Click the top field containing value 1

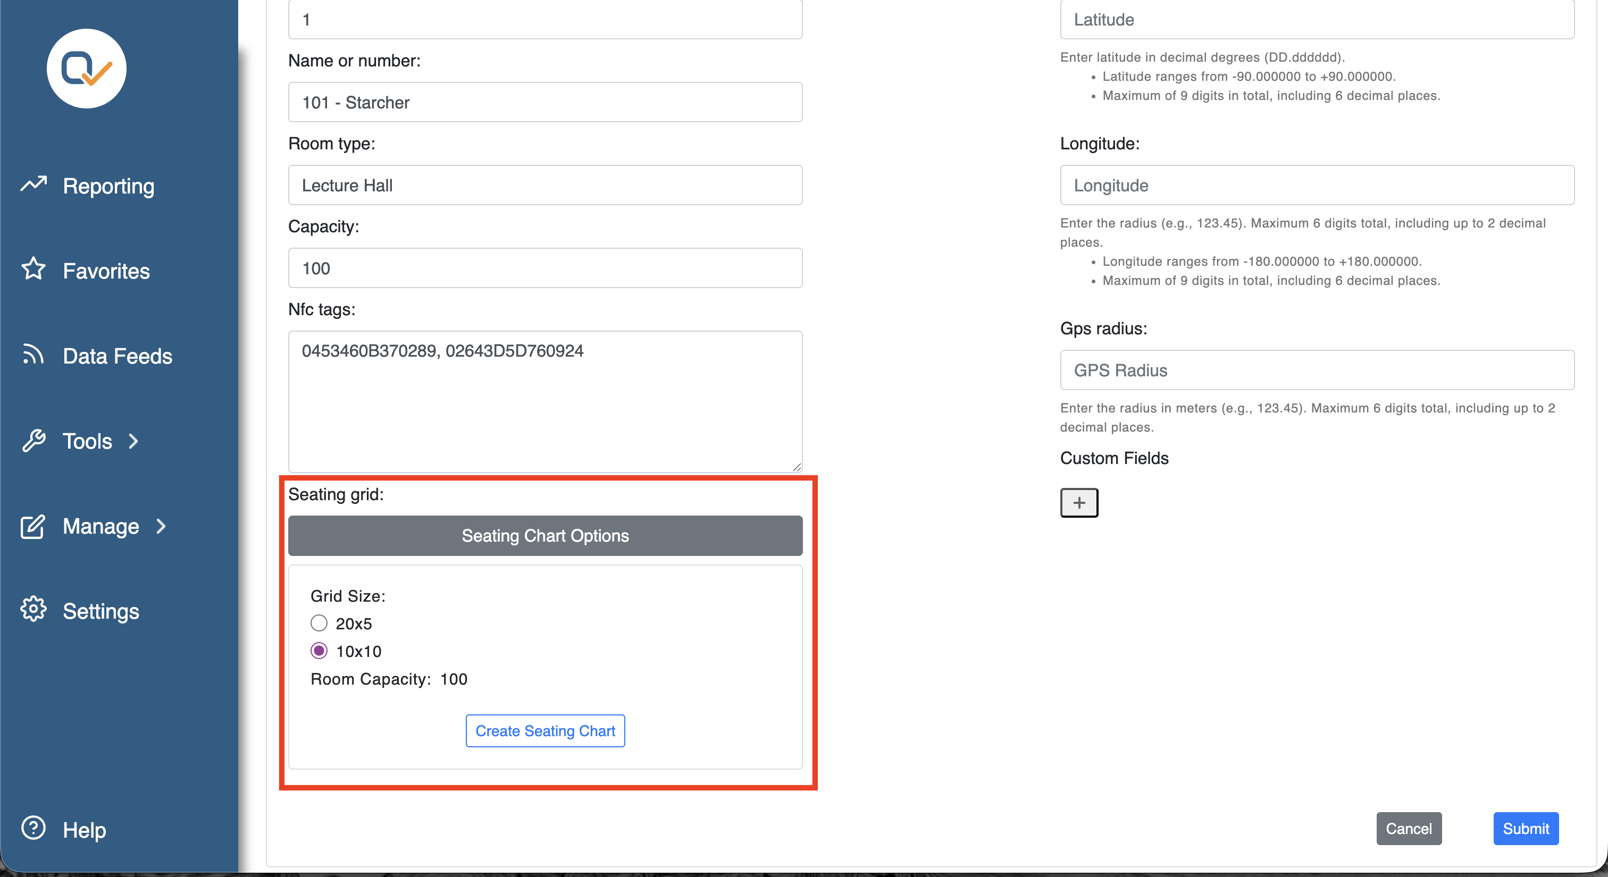[x=545, y=19]
